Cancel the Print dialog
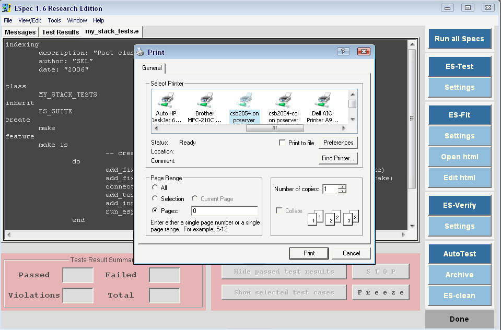The image size is (501, 330). click(x=352, y=253)
